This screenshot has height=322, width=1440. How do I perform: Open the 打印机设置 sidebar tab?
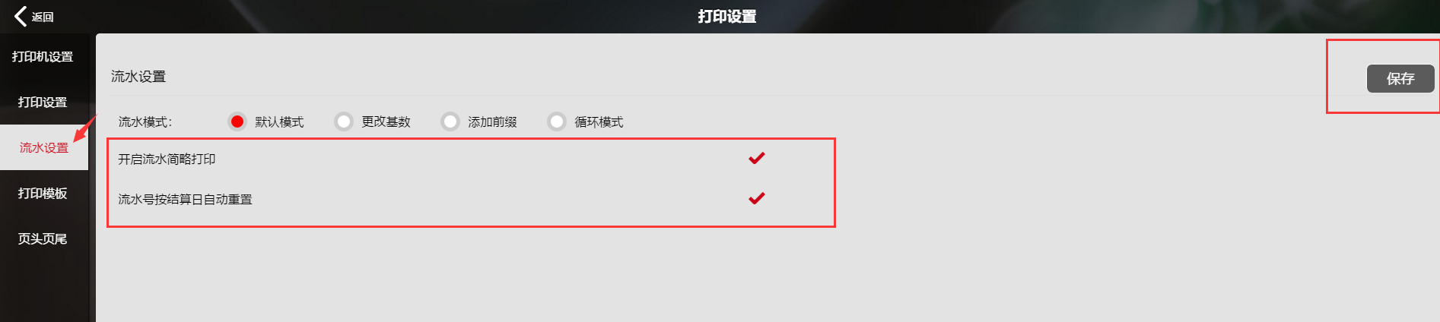point(43,56)
